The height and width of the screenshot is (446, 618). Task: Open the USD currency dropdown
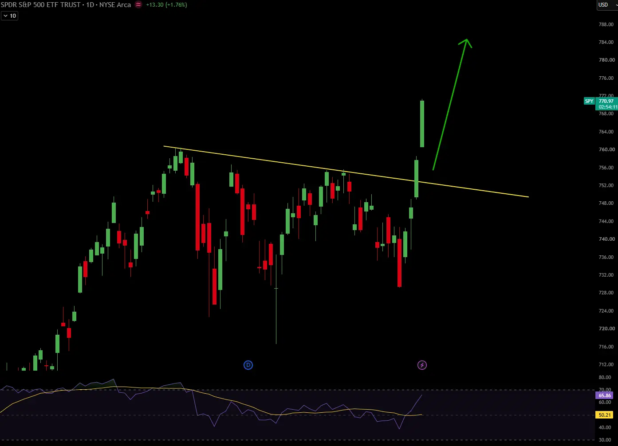coord(606,5)
